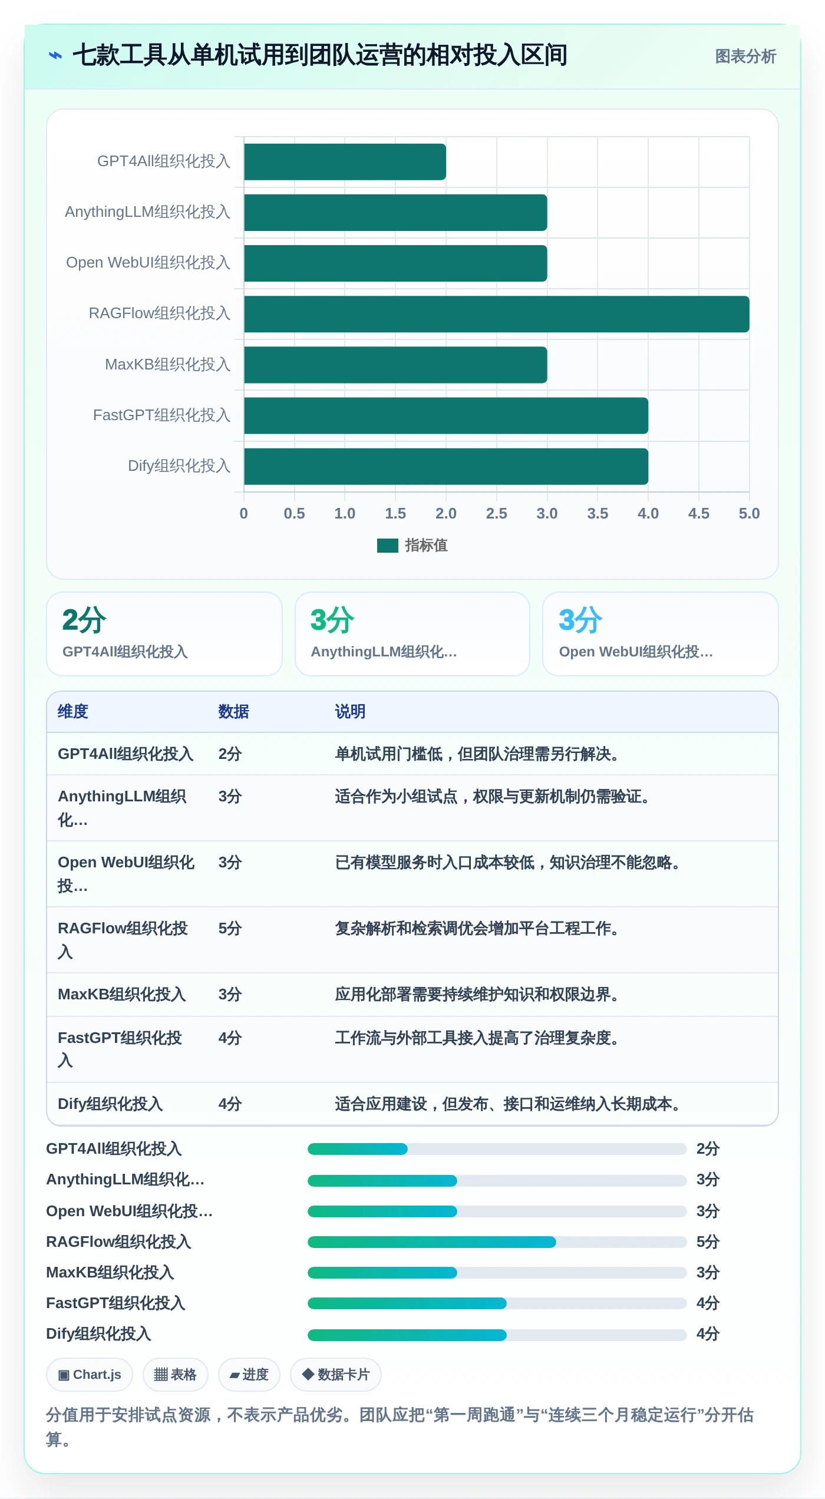Select the AnythingLLM组织化… table row name
825x1499 pixels.
(x=122, y=808)
